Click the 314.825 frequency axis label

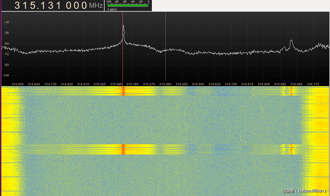(67, 84)
